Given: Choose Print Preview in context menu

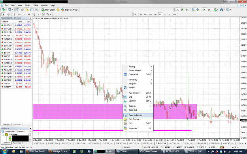Looking at the screenshot, I should pos(138,119).
